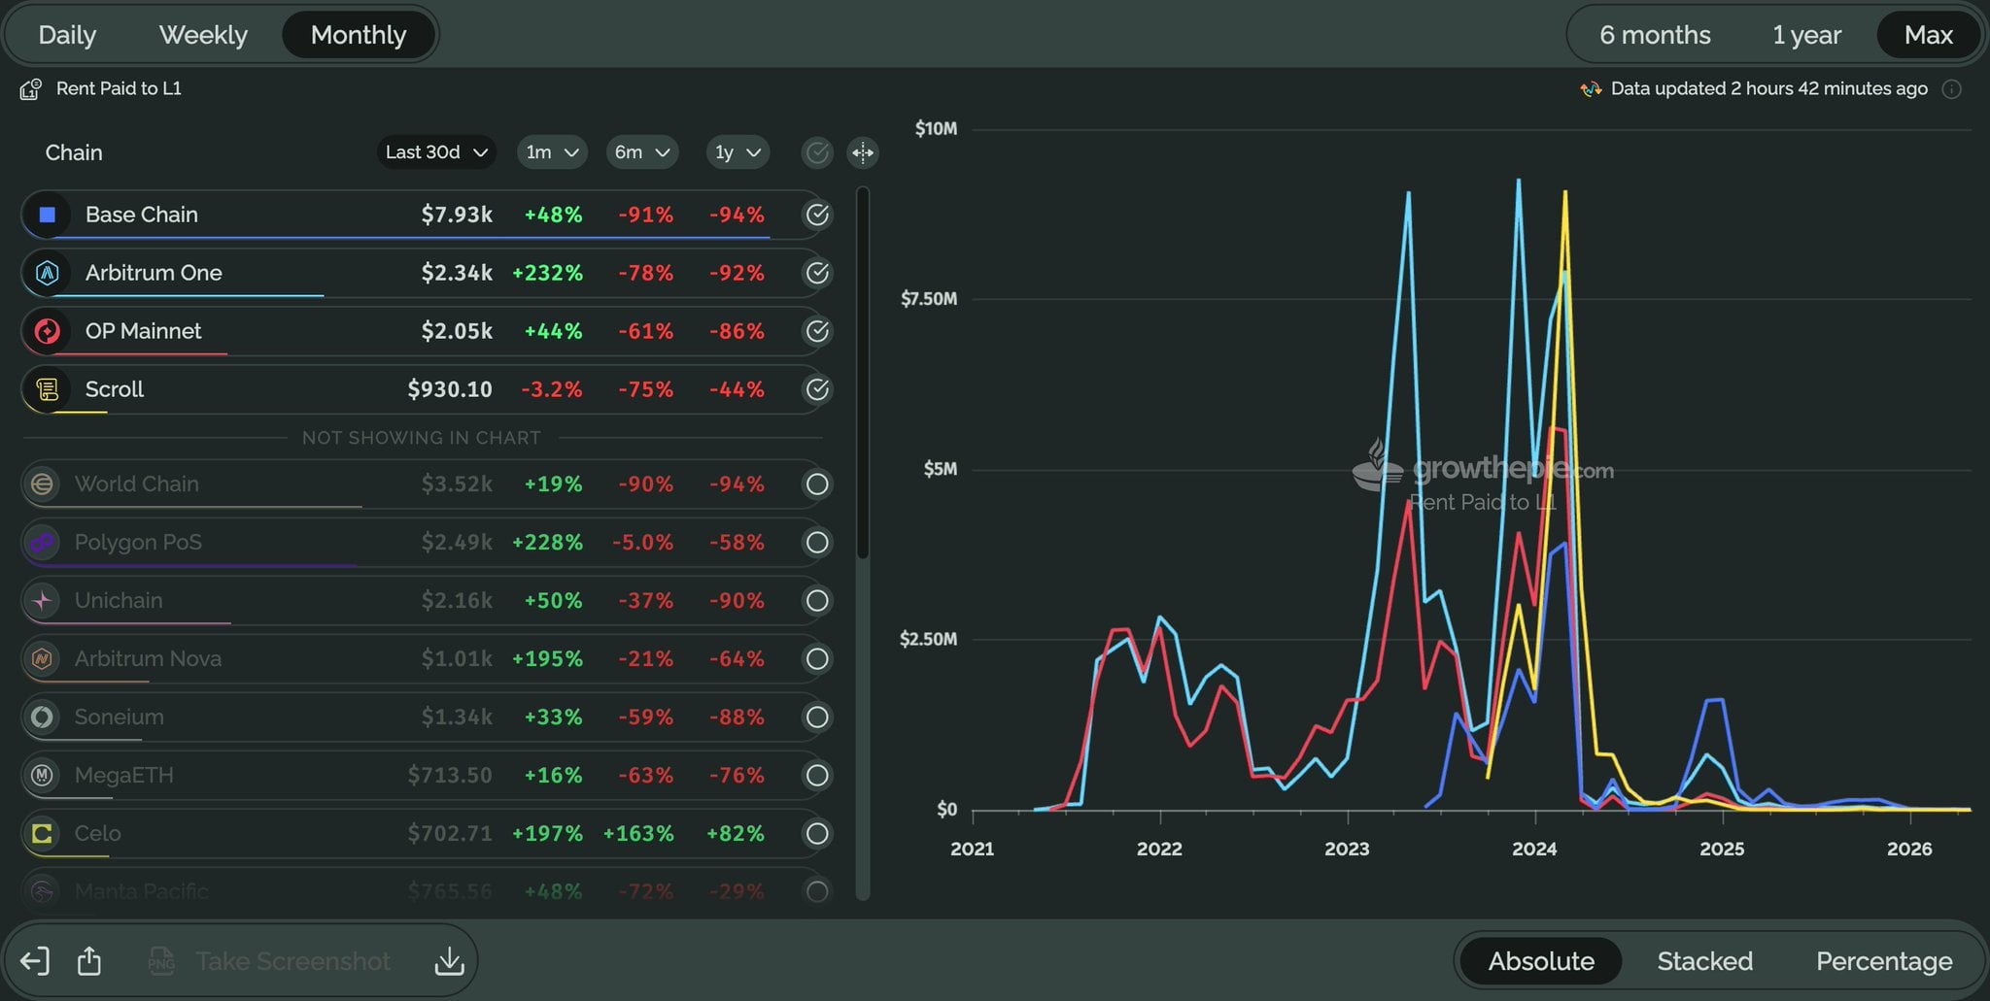Tick the Celo chart checkbox
Image resolution: width=1990 pixels, height=1001 pixels.
[x=818, y=833]
